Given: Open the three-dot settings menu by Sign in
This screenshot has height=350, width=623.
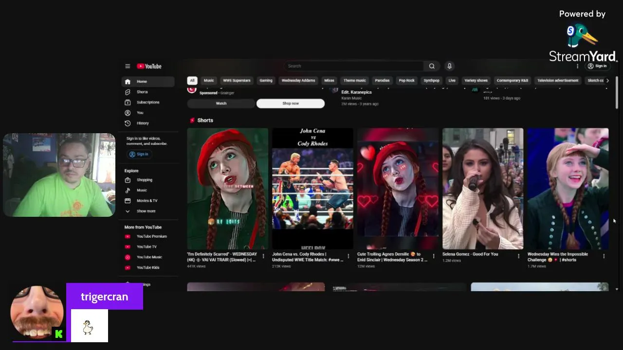Looking at the screenshot, I should (578, 66).
